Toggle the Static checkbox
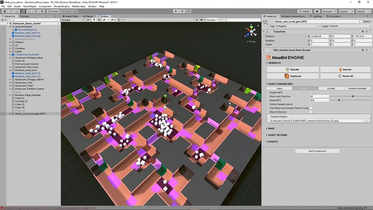373x210 pixels. (x=361, y=22)
